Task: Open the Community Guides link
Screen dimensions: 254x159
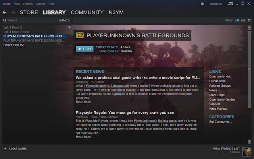Action: point(222,99)
